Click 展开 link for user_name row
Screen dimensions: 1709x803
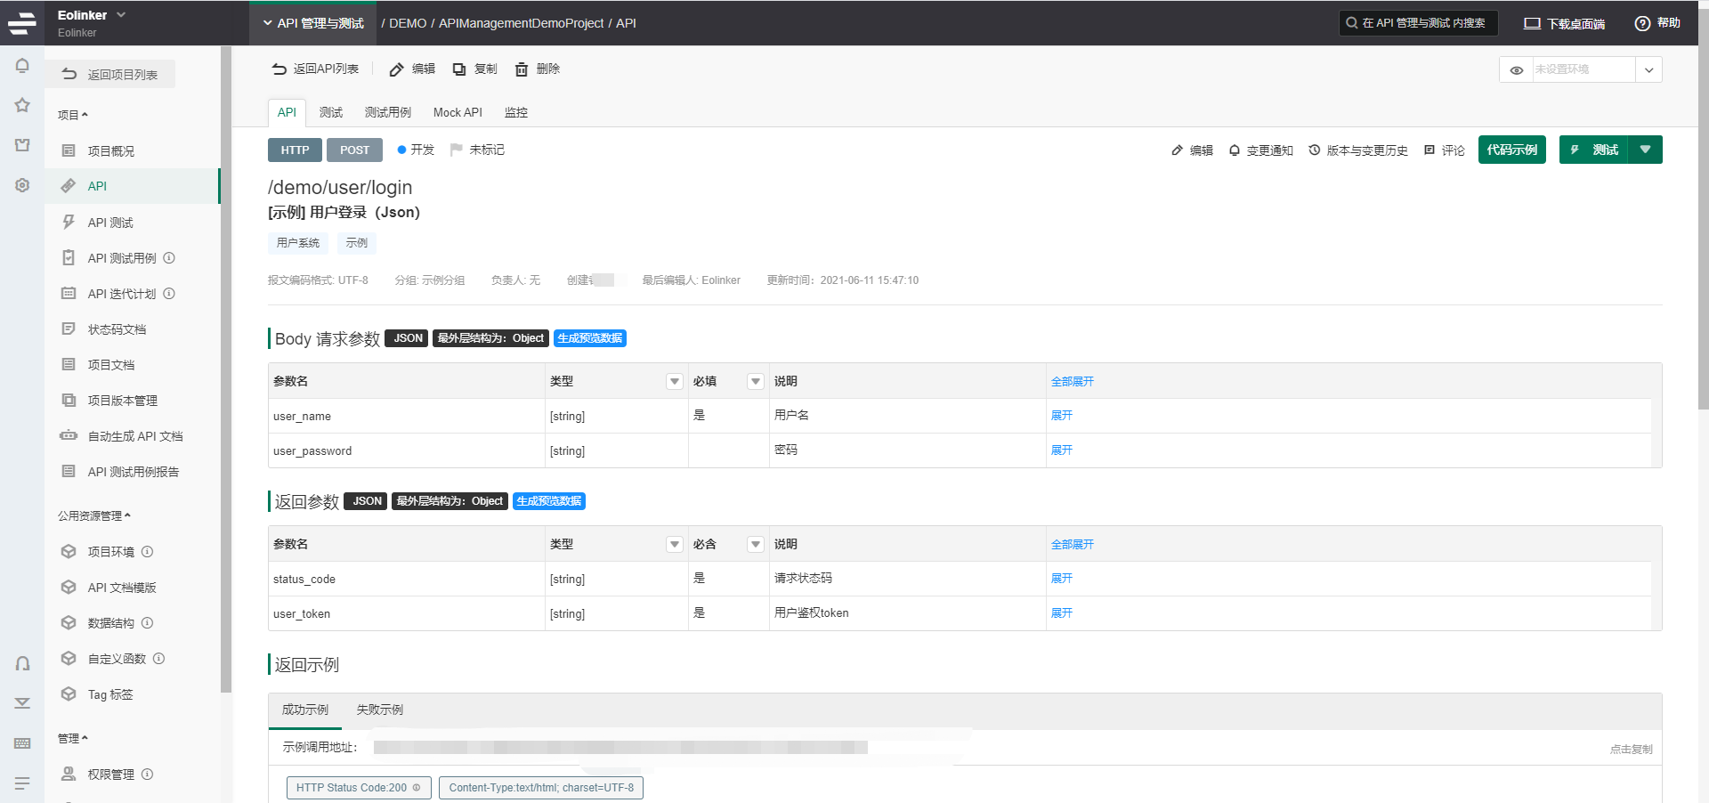1061,416
